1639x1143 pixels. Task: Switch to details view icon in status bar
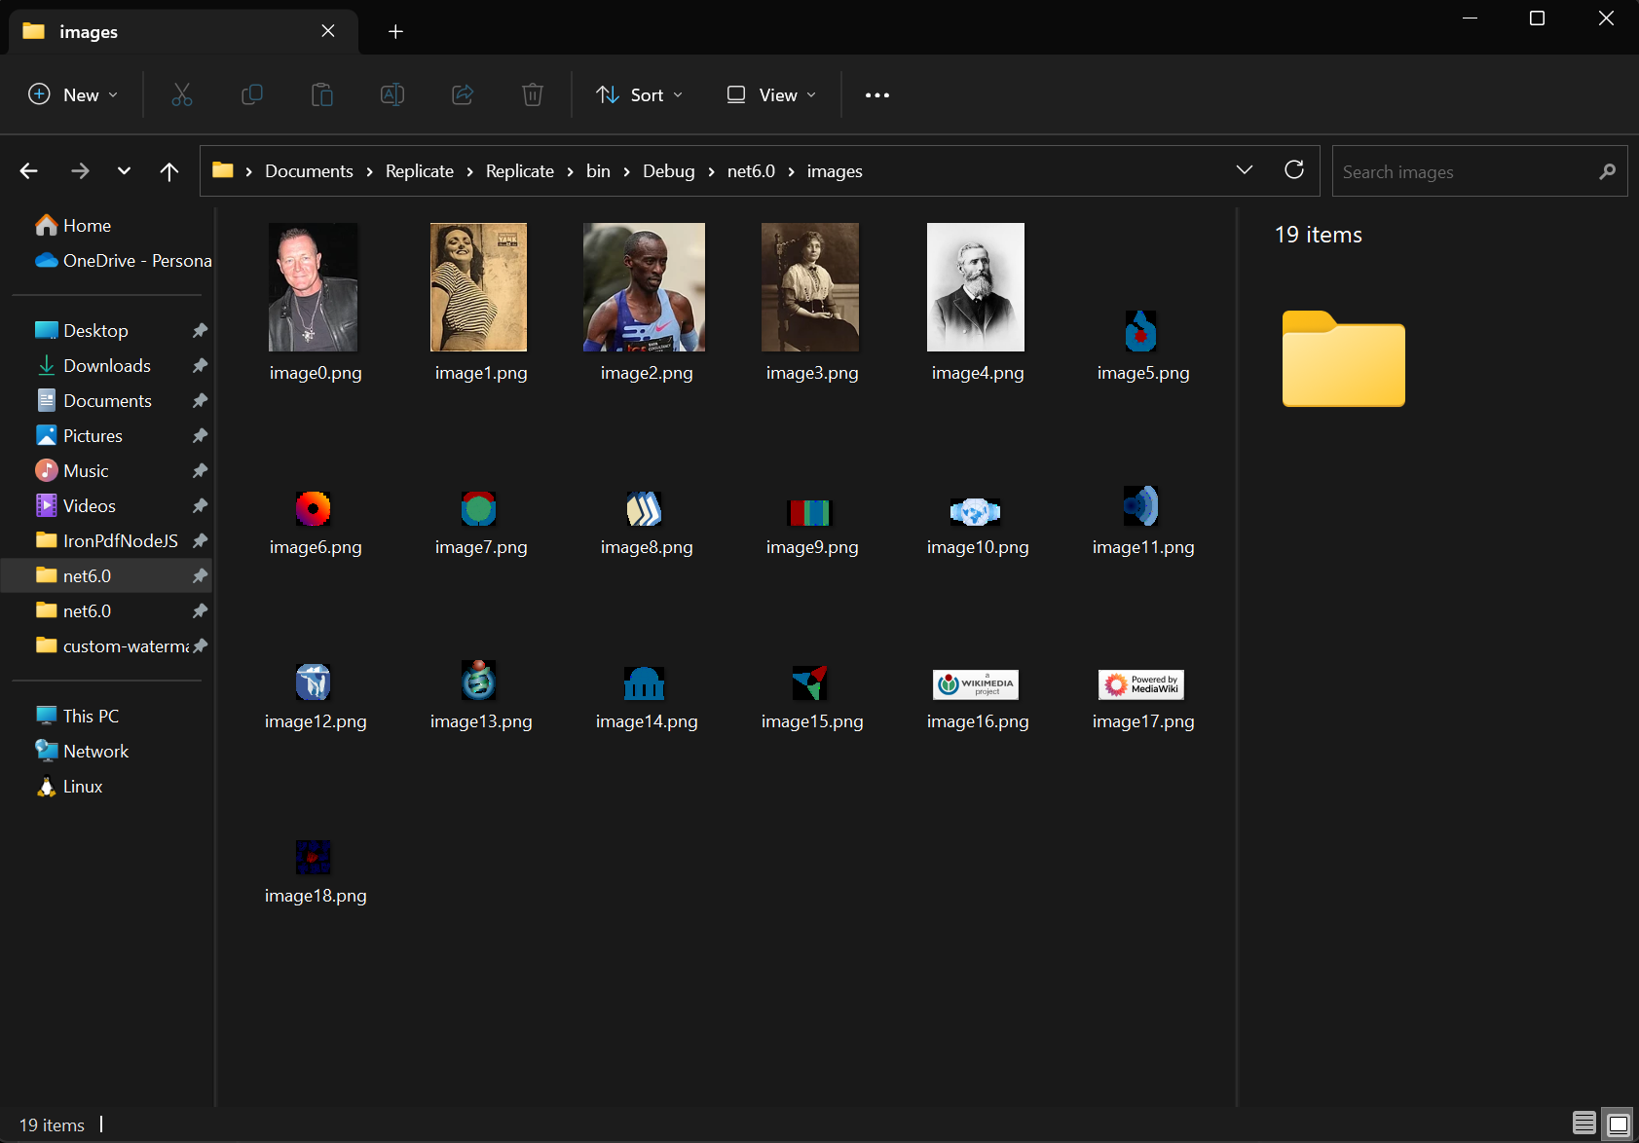click(x=1584, y=1124)
